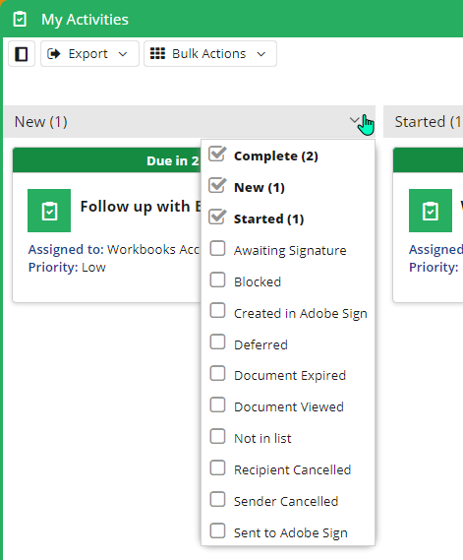Click the Started column header
463x560 pixels.
(423, 121)
